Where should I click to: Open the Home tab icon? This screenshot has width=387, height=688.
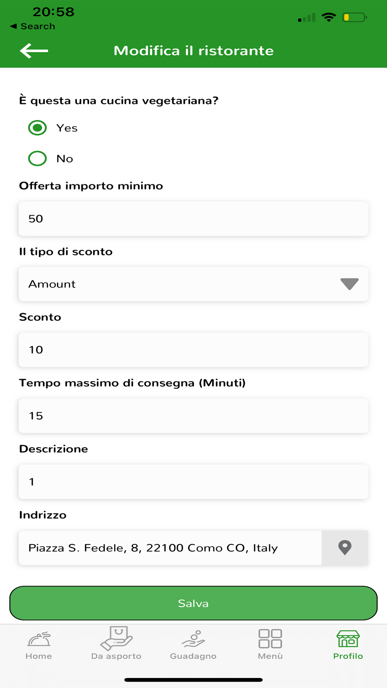(x=39, y=639)
